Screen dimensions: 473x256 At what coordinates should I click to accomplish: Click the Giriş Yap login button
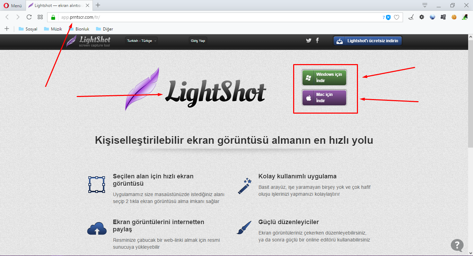point(198,41)
